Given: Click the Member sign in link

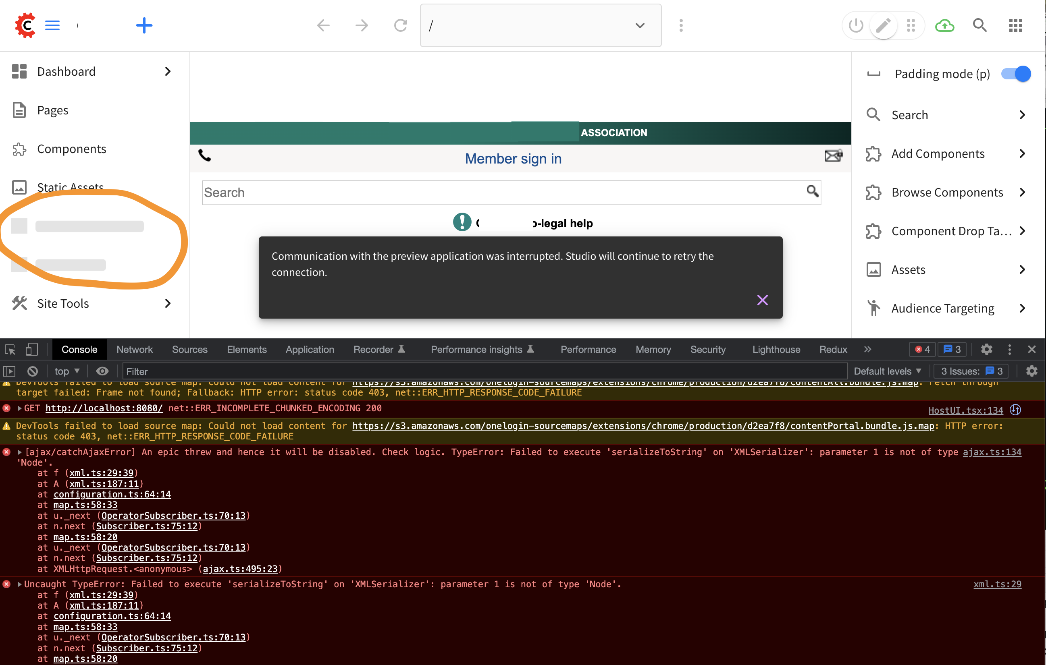Looking at the screenshot, I should 513,159.
